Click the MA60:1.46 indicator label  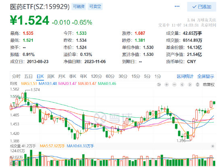(x=107, y=84)
